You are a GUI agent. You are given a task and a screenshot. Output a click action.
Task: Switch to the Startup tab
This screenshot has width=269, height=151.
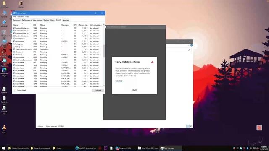(x=46, y=20)
